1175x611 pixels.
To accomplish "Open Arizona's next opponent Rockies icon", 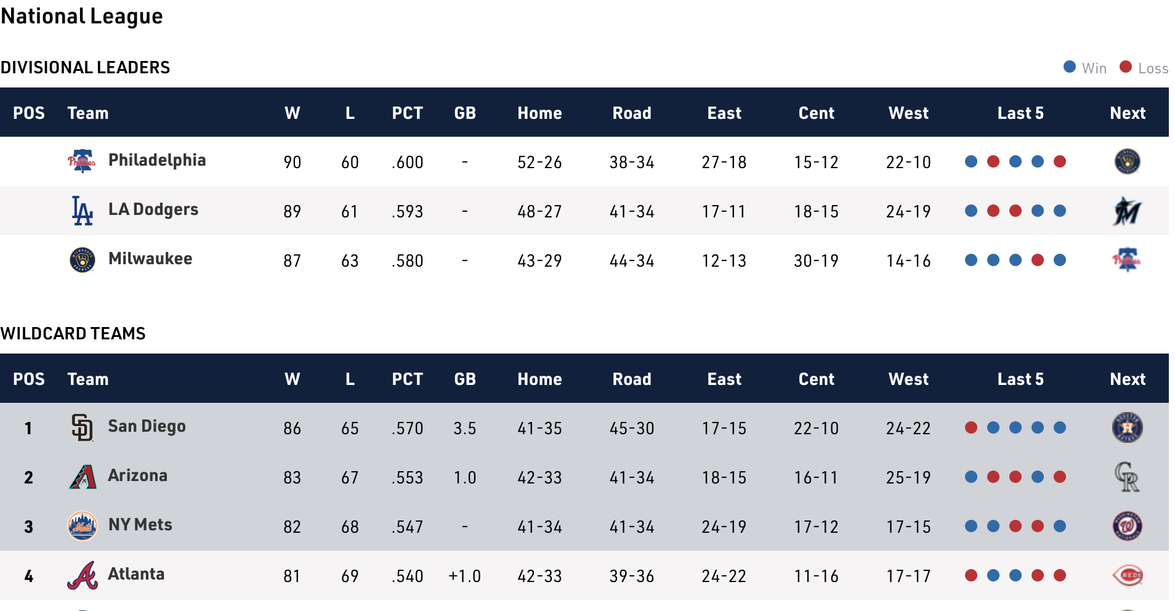I will pos(1127,477).
